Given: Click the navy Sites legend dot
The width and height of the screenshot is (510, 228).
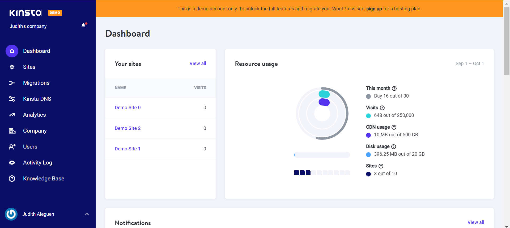Looking at the screenshot, I should point(368,174).
